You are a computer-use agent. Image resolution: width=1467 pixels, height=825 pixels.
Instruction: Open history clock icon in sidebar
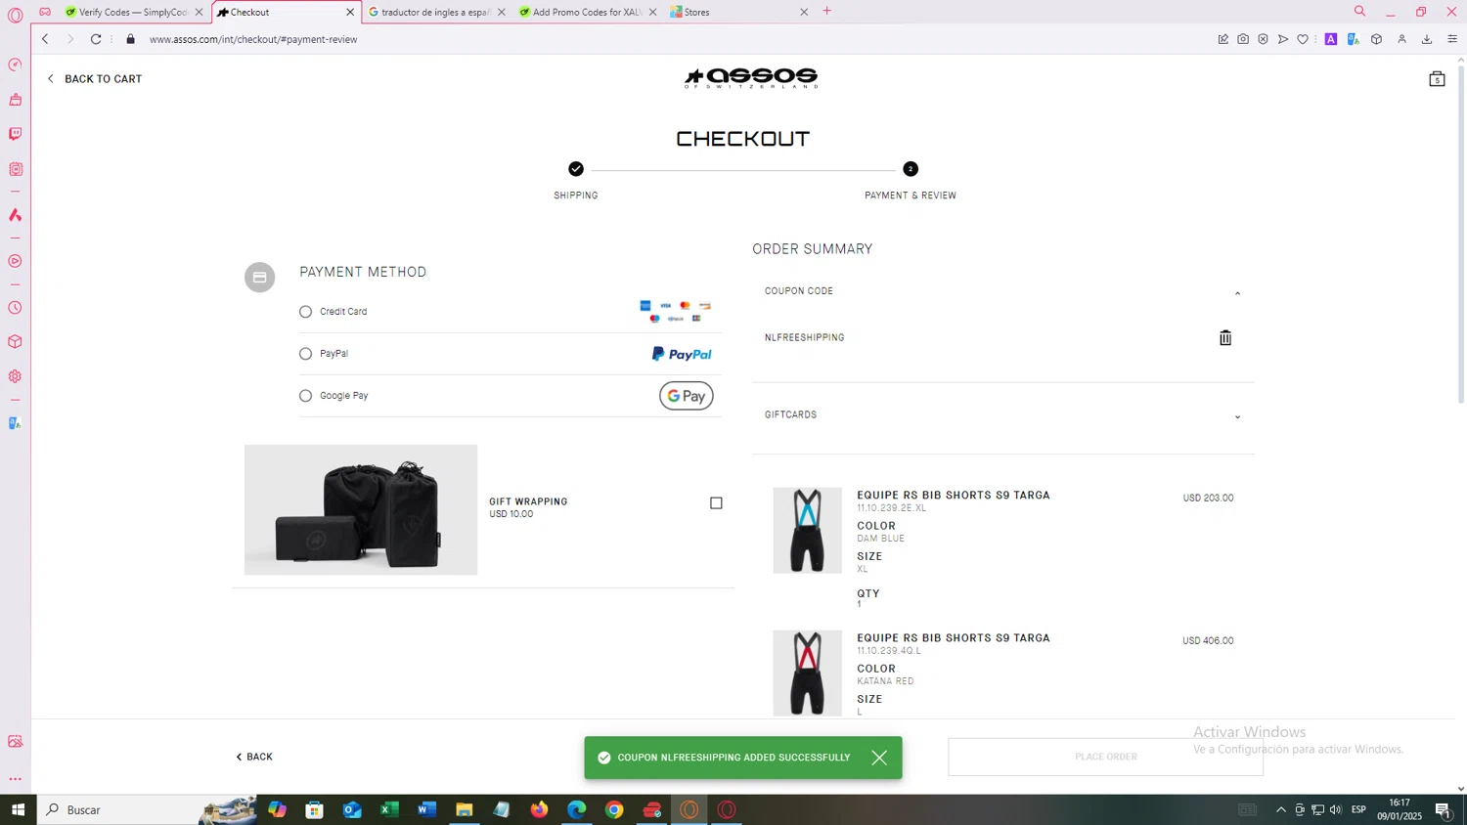15,308
